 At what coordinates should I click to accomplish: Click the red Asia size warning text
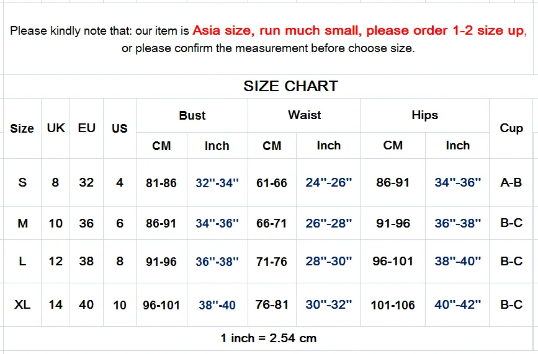[x=359, y=30]
